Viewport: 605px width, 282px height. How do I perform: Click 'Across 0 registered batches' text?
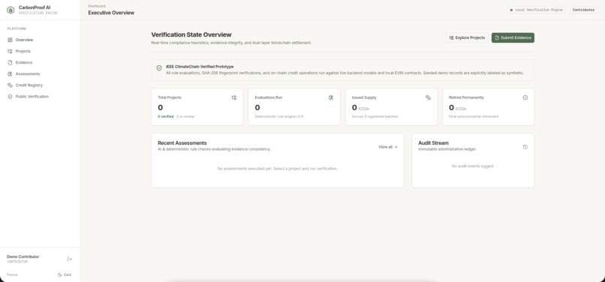375,116
